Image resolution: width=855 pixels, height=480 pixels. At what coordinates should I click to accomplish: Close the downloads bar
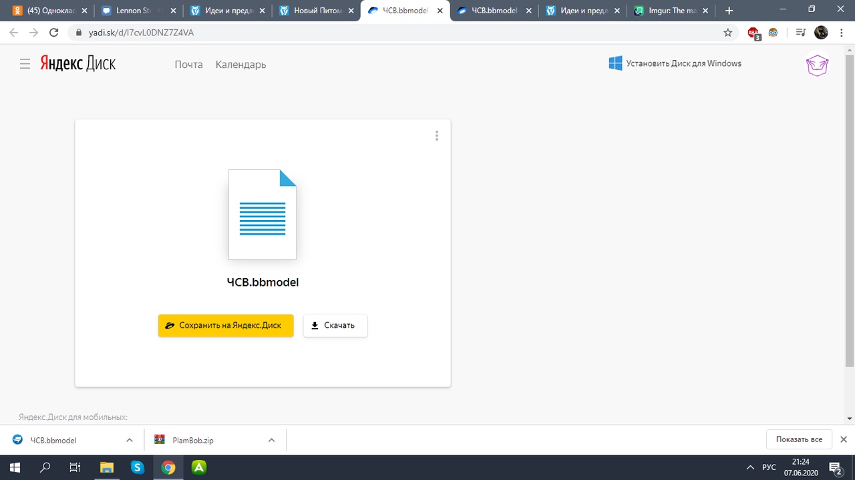pos(844,439)
